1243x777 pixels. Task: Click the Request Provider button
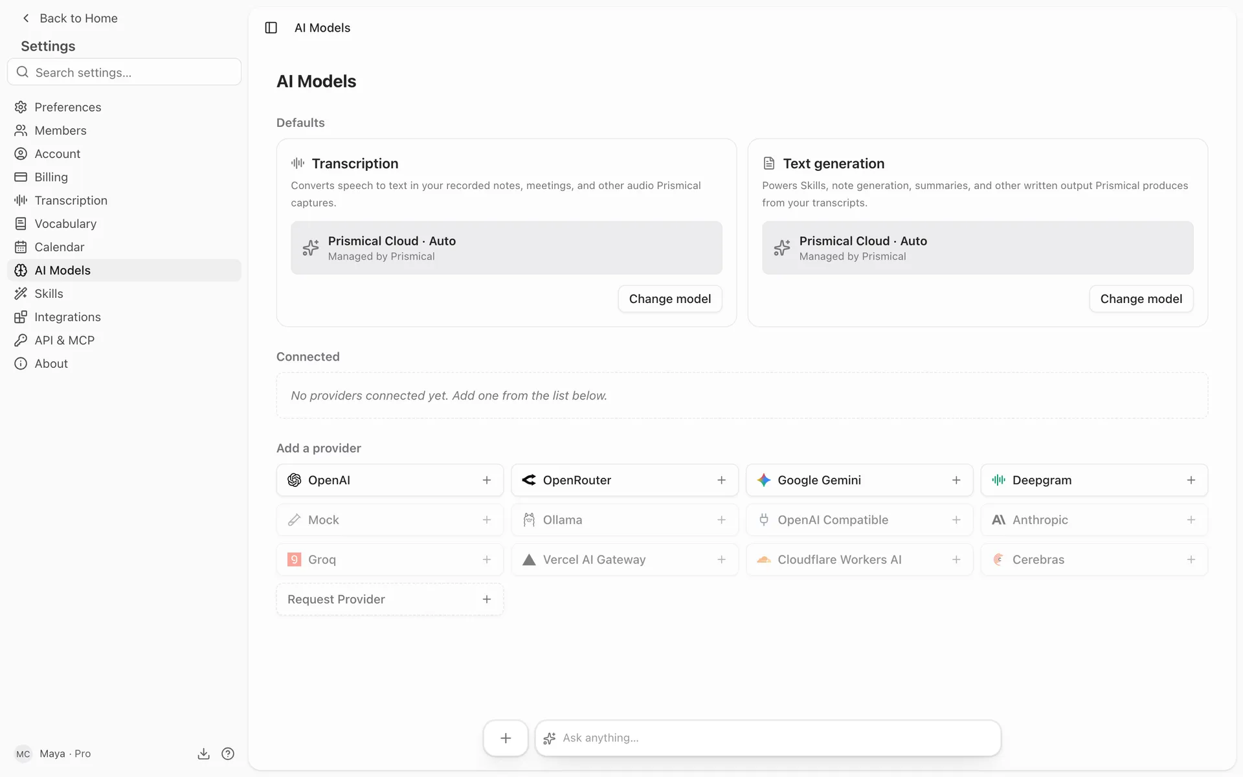pyautogui.click(x=390, y=600)
